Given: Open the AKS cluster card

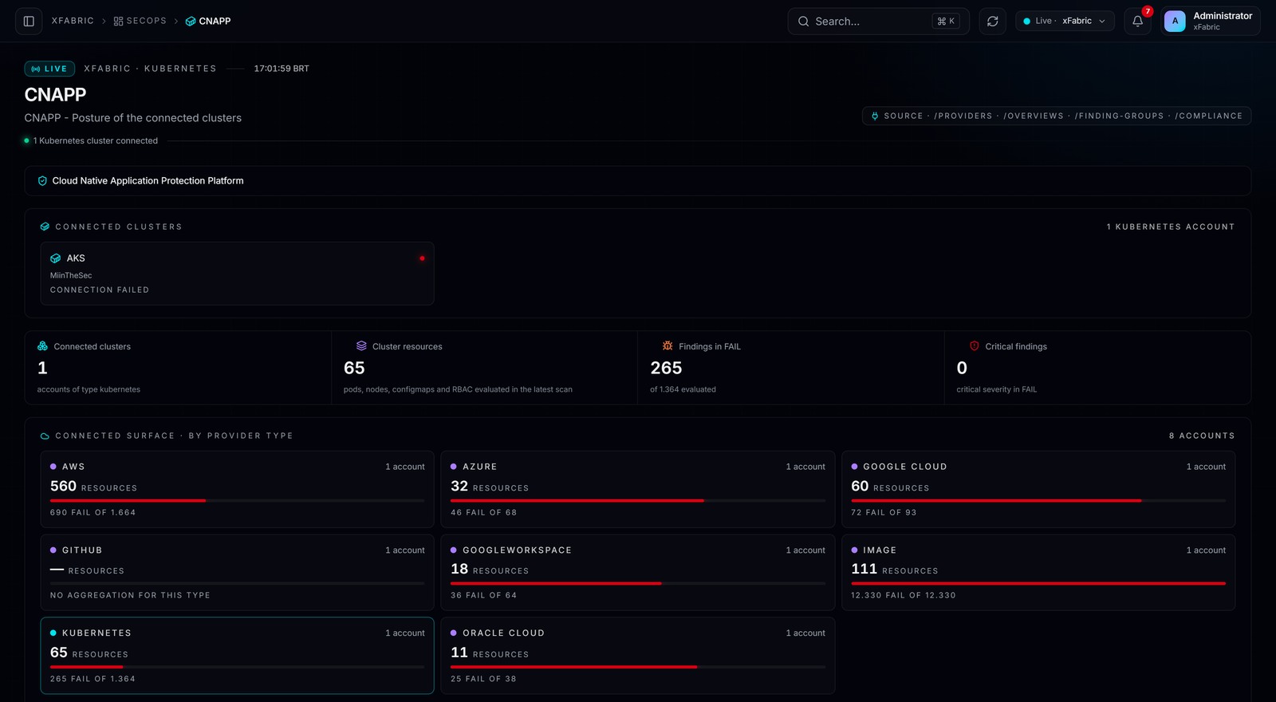Looking at the screenshot, I should click(x=237, y=274).
